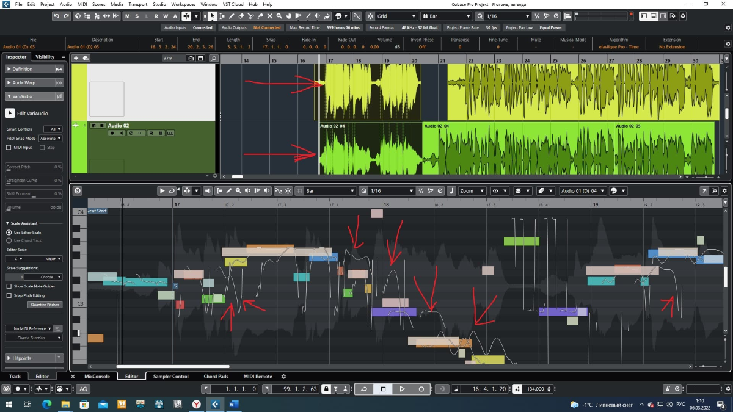Click the transport Record button
This screenshot has width=733, height=412.
(x=421, y=389)
